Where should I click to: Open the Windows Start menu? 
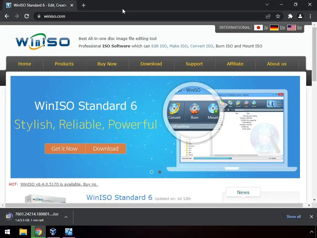click(x=7, y=232)
